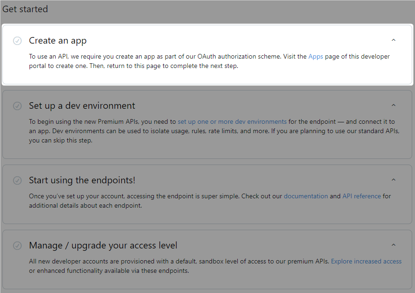The height and width of the screenshot is (293, 415).
Task: Collapse the Manage / upgrade access level chevron
Action: [393, 245]
